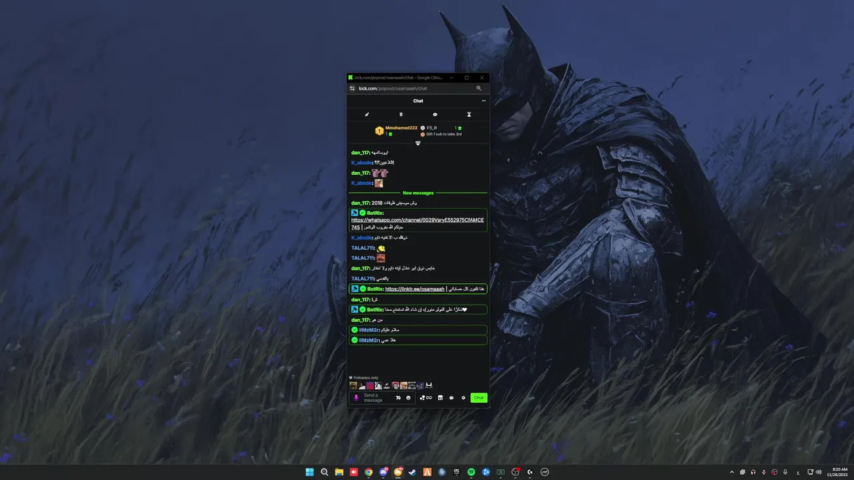Click the K_abode username above New messages

(x=361, y=183)
